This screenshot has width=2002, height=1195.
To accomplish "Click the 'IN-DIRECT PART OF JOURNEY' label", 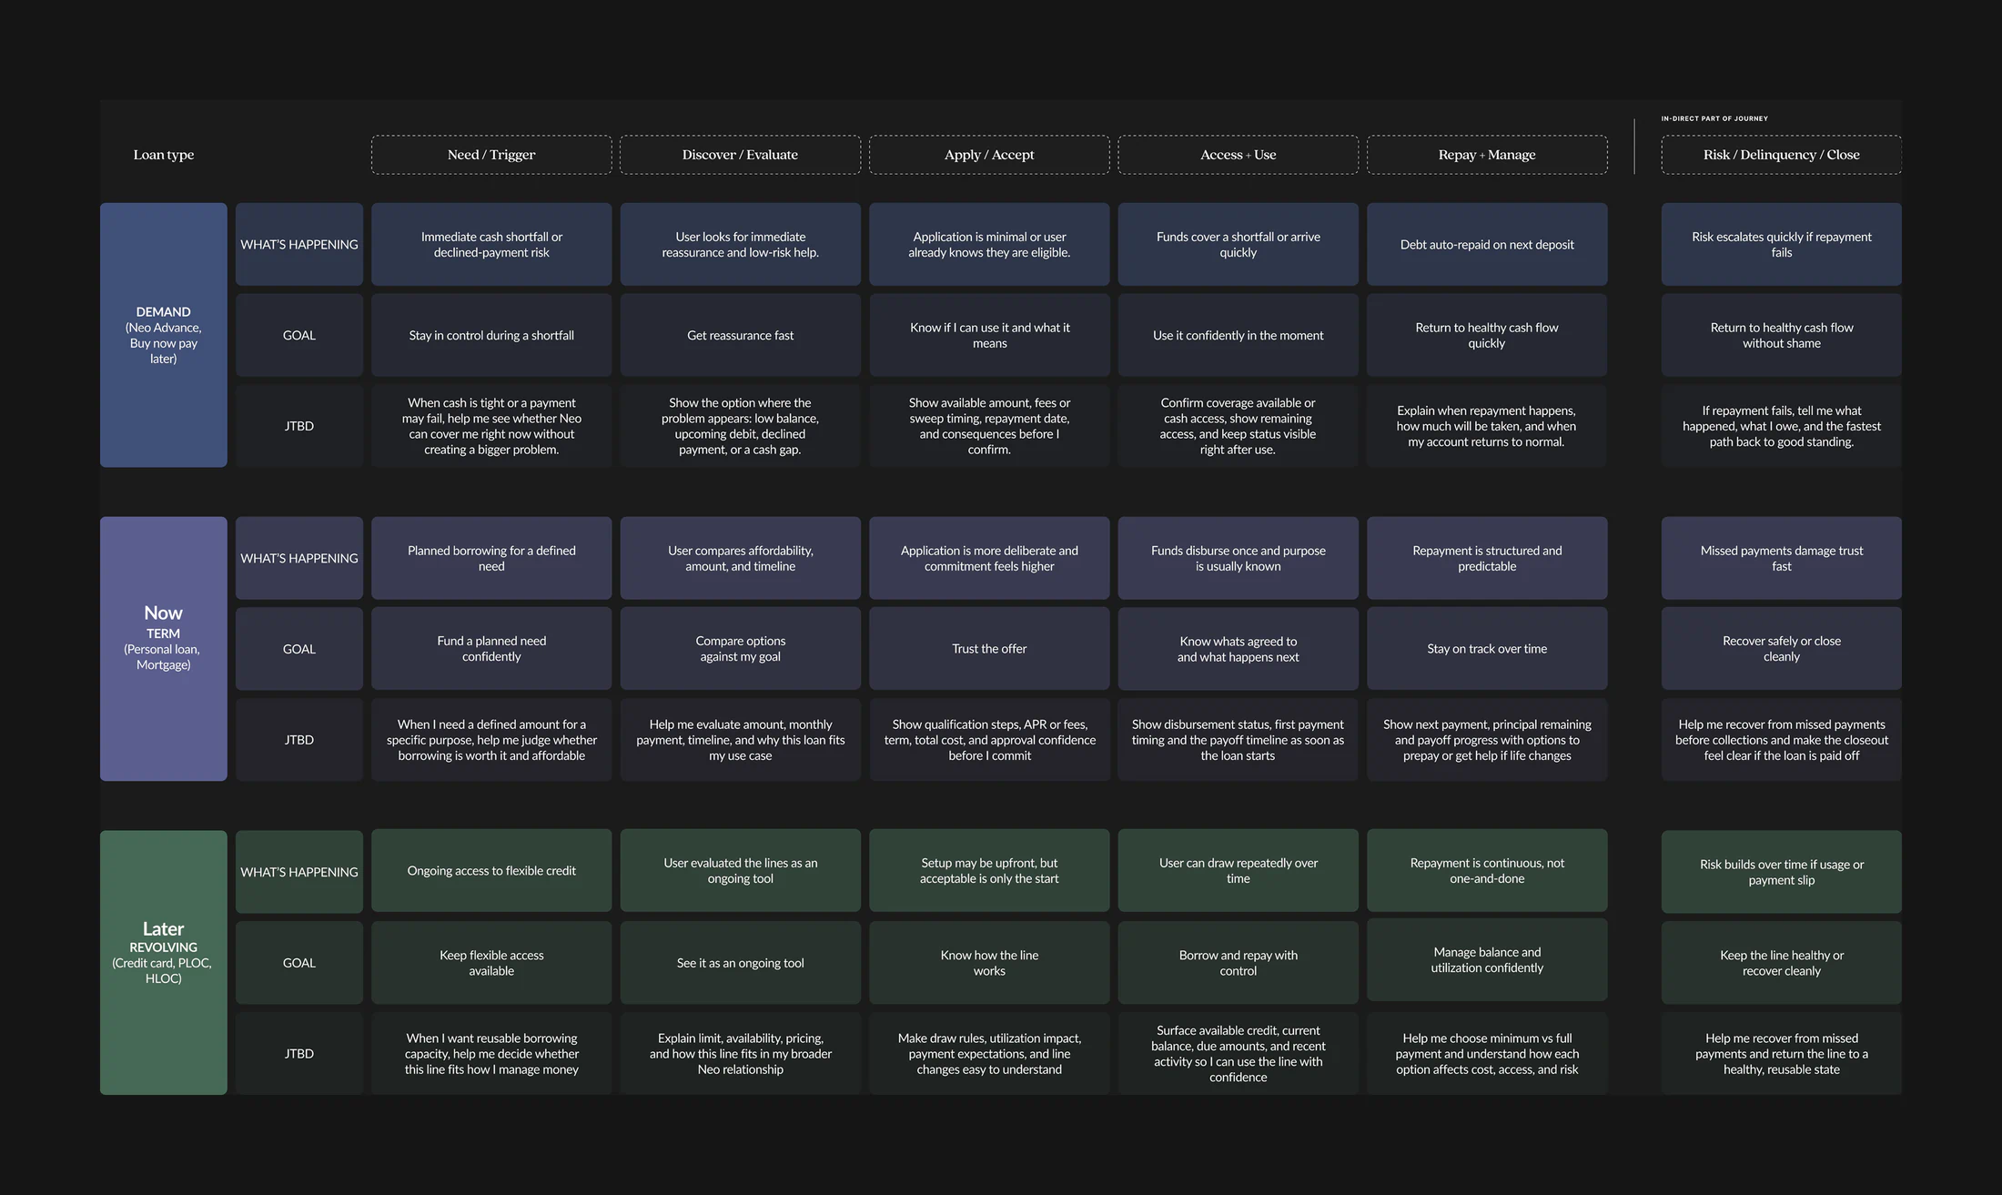I will (1714, 118).
